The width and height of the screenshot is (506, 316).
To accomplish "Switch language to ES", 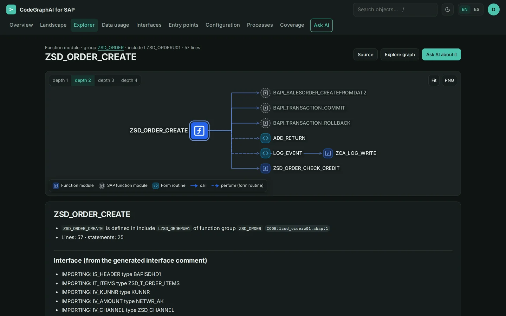I will (476, 9).
